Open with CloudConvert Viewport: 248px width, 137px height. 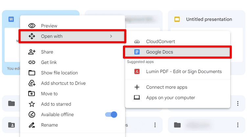[x=178, y=41]
